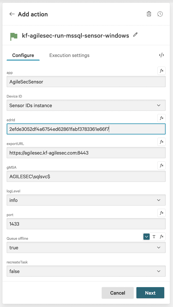Enable expression mode for Queue offline
This screenshot has width=173, height=307.
point(162,236)
